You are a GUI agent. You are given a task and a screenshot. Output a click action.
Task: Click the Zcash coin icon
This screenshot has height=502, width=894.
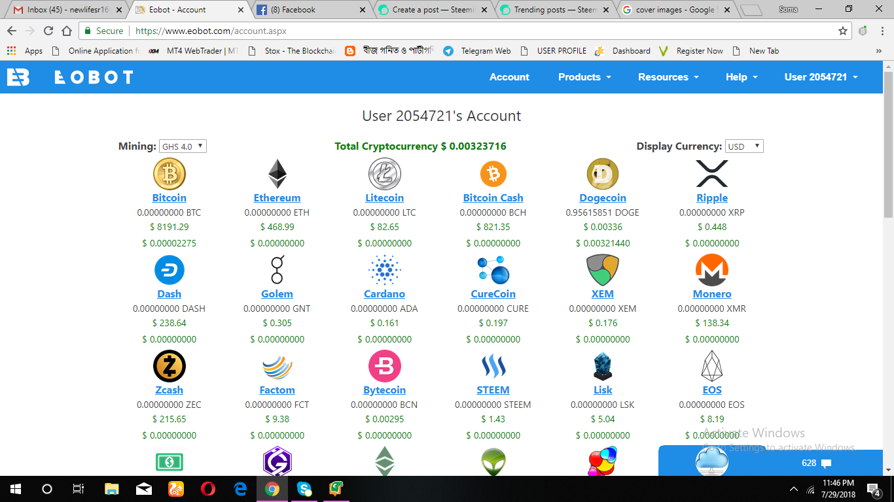tap(169, 365)
